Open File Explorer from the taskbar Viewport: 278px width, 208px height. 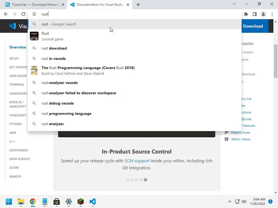tap(21, 201)
